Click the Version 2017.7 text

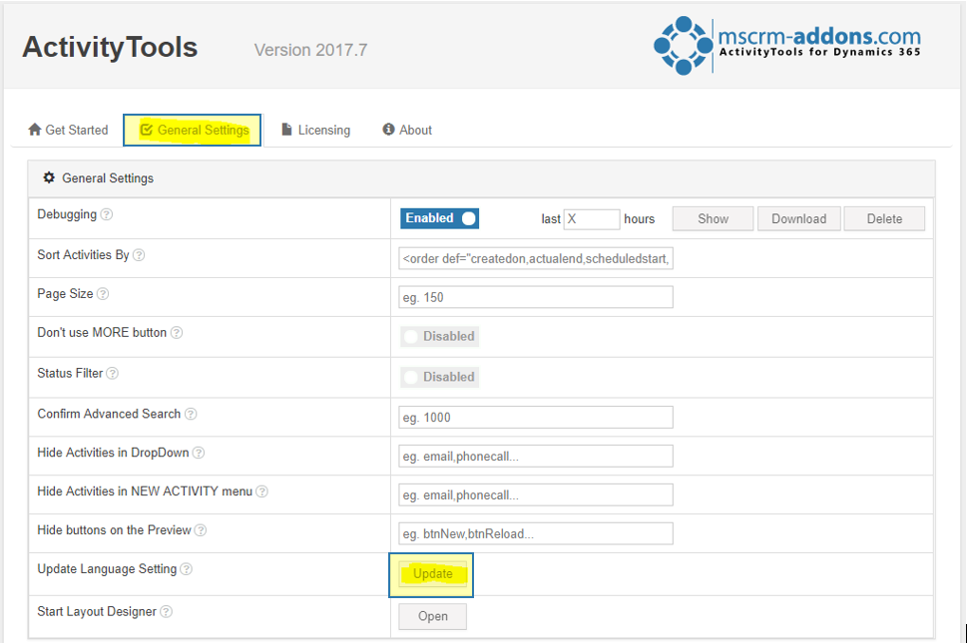310,50
